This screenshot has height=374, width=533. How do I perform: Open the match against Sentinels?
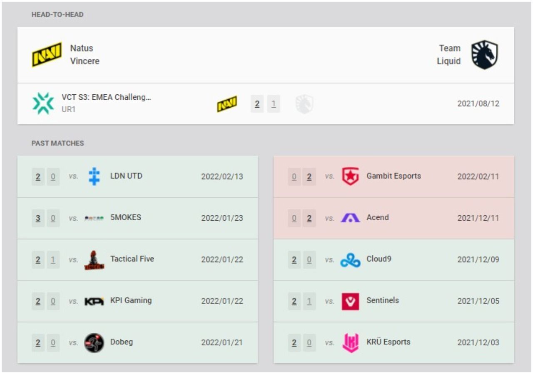point(394,301)
